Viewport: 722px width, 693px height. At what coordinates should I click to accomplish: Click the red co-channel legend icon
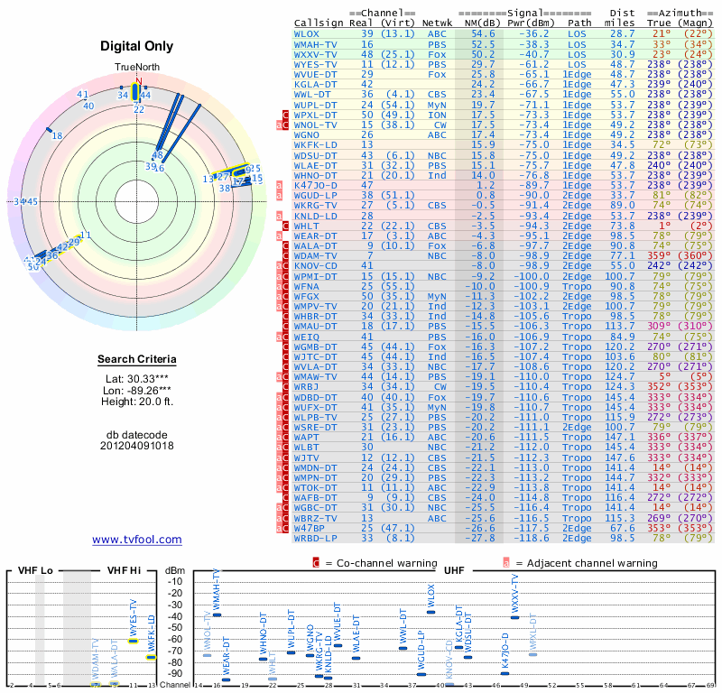click(x=316, y=563)
